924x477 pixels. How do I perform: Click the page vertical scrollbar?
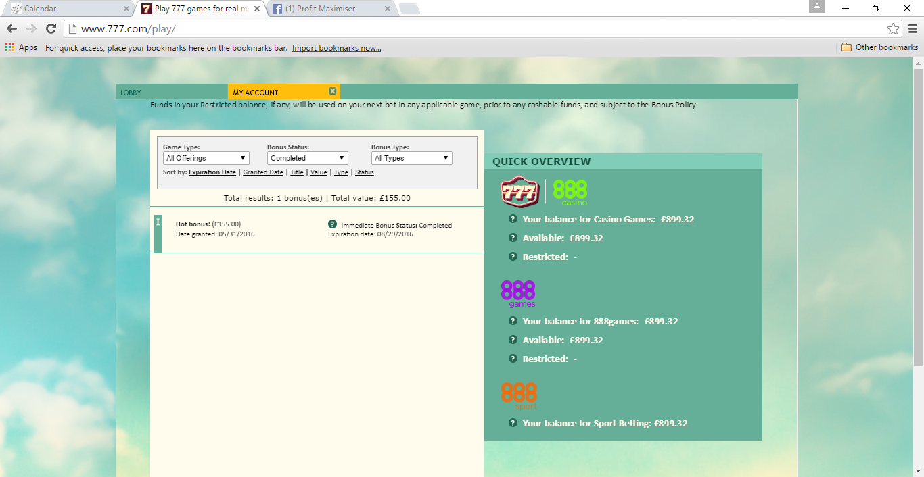point(918,216)
